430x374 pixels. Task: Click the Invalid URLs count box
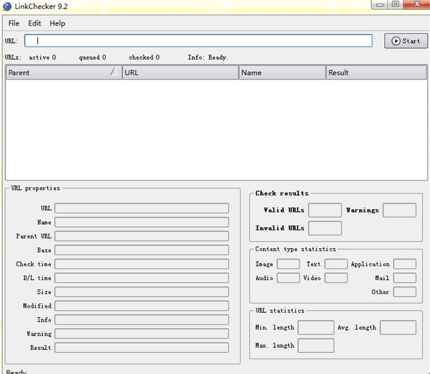[x=325, y=228]
